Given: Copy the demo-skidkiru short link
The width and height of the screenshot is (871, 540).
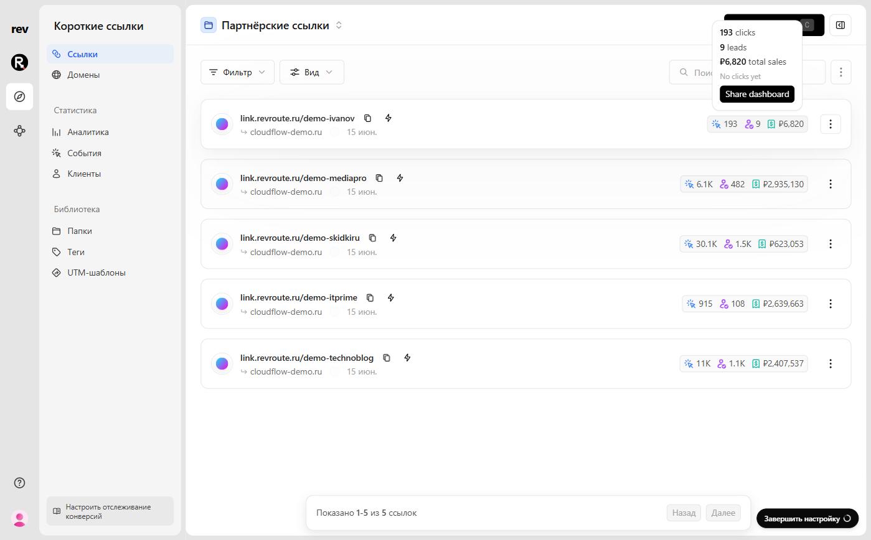Looking at the screenshot, I should (x=372, y=238).
